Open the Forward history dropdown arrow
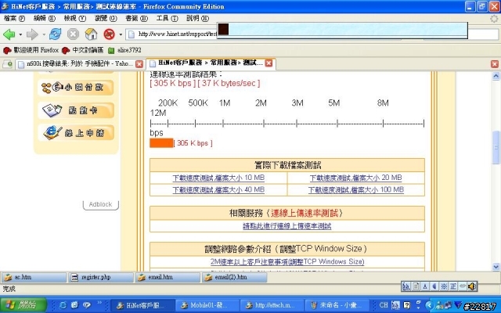 point(44,34)
